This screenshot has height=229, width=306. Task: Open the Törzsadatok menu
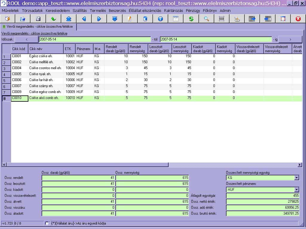click(x=32, y=11)
